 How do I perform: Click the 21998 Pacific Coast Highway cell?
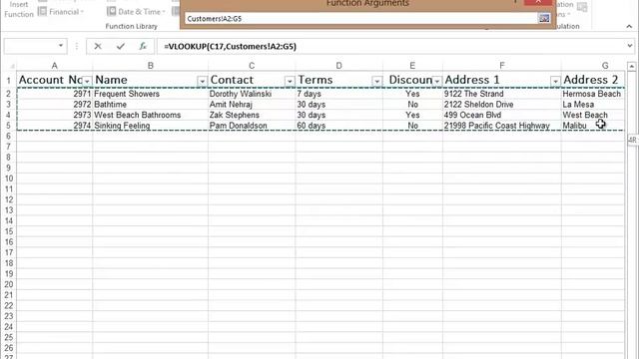[501, 126]
